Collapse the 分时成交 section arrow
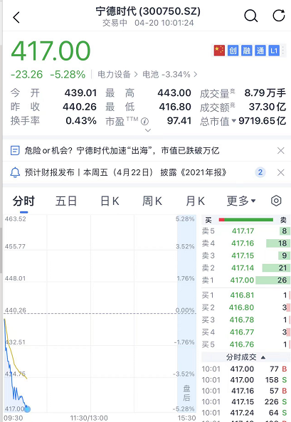Screen dimensions: 291x422 (x=263, y=357)
